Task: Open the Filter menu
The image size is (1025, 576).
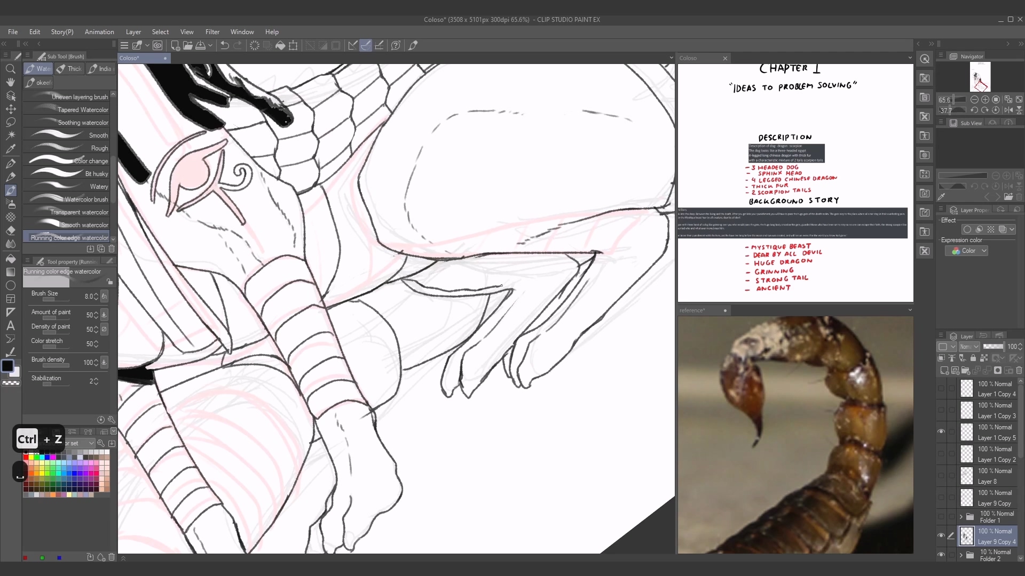Action: point(212,32)
